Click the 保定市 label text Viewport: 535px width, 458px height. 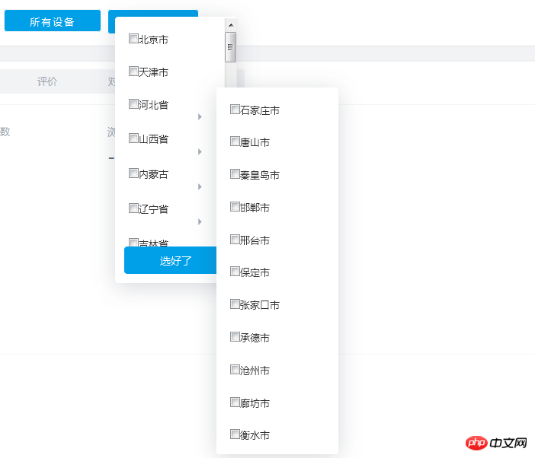255,272
